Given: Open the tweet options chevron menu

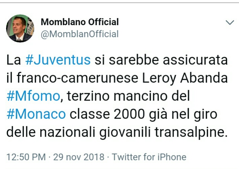Looking at the screenshot, I should pos(230,23).
